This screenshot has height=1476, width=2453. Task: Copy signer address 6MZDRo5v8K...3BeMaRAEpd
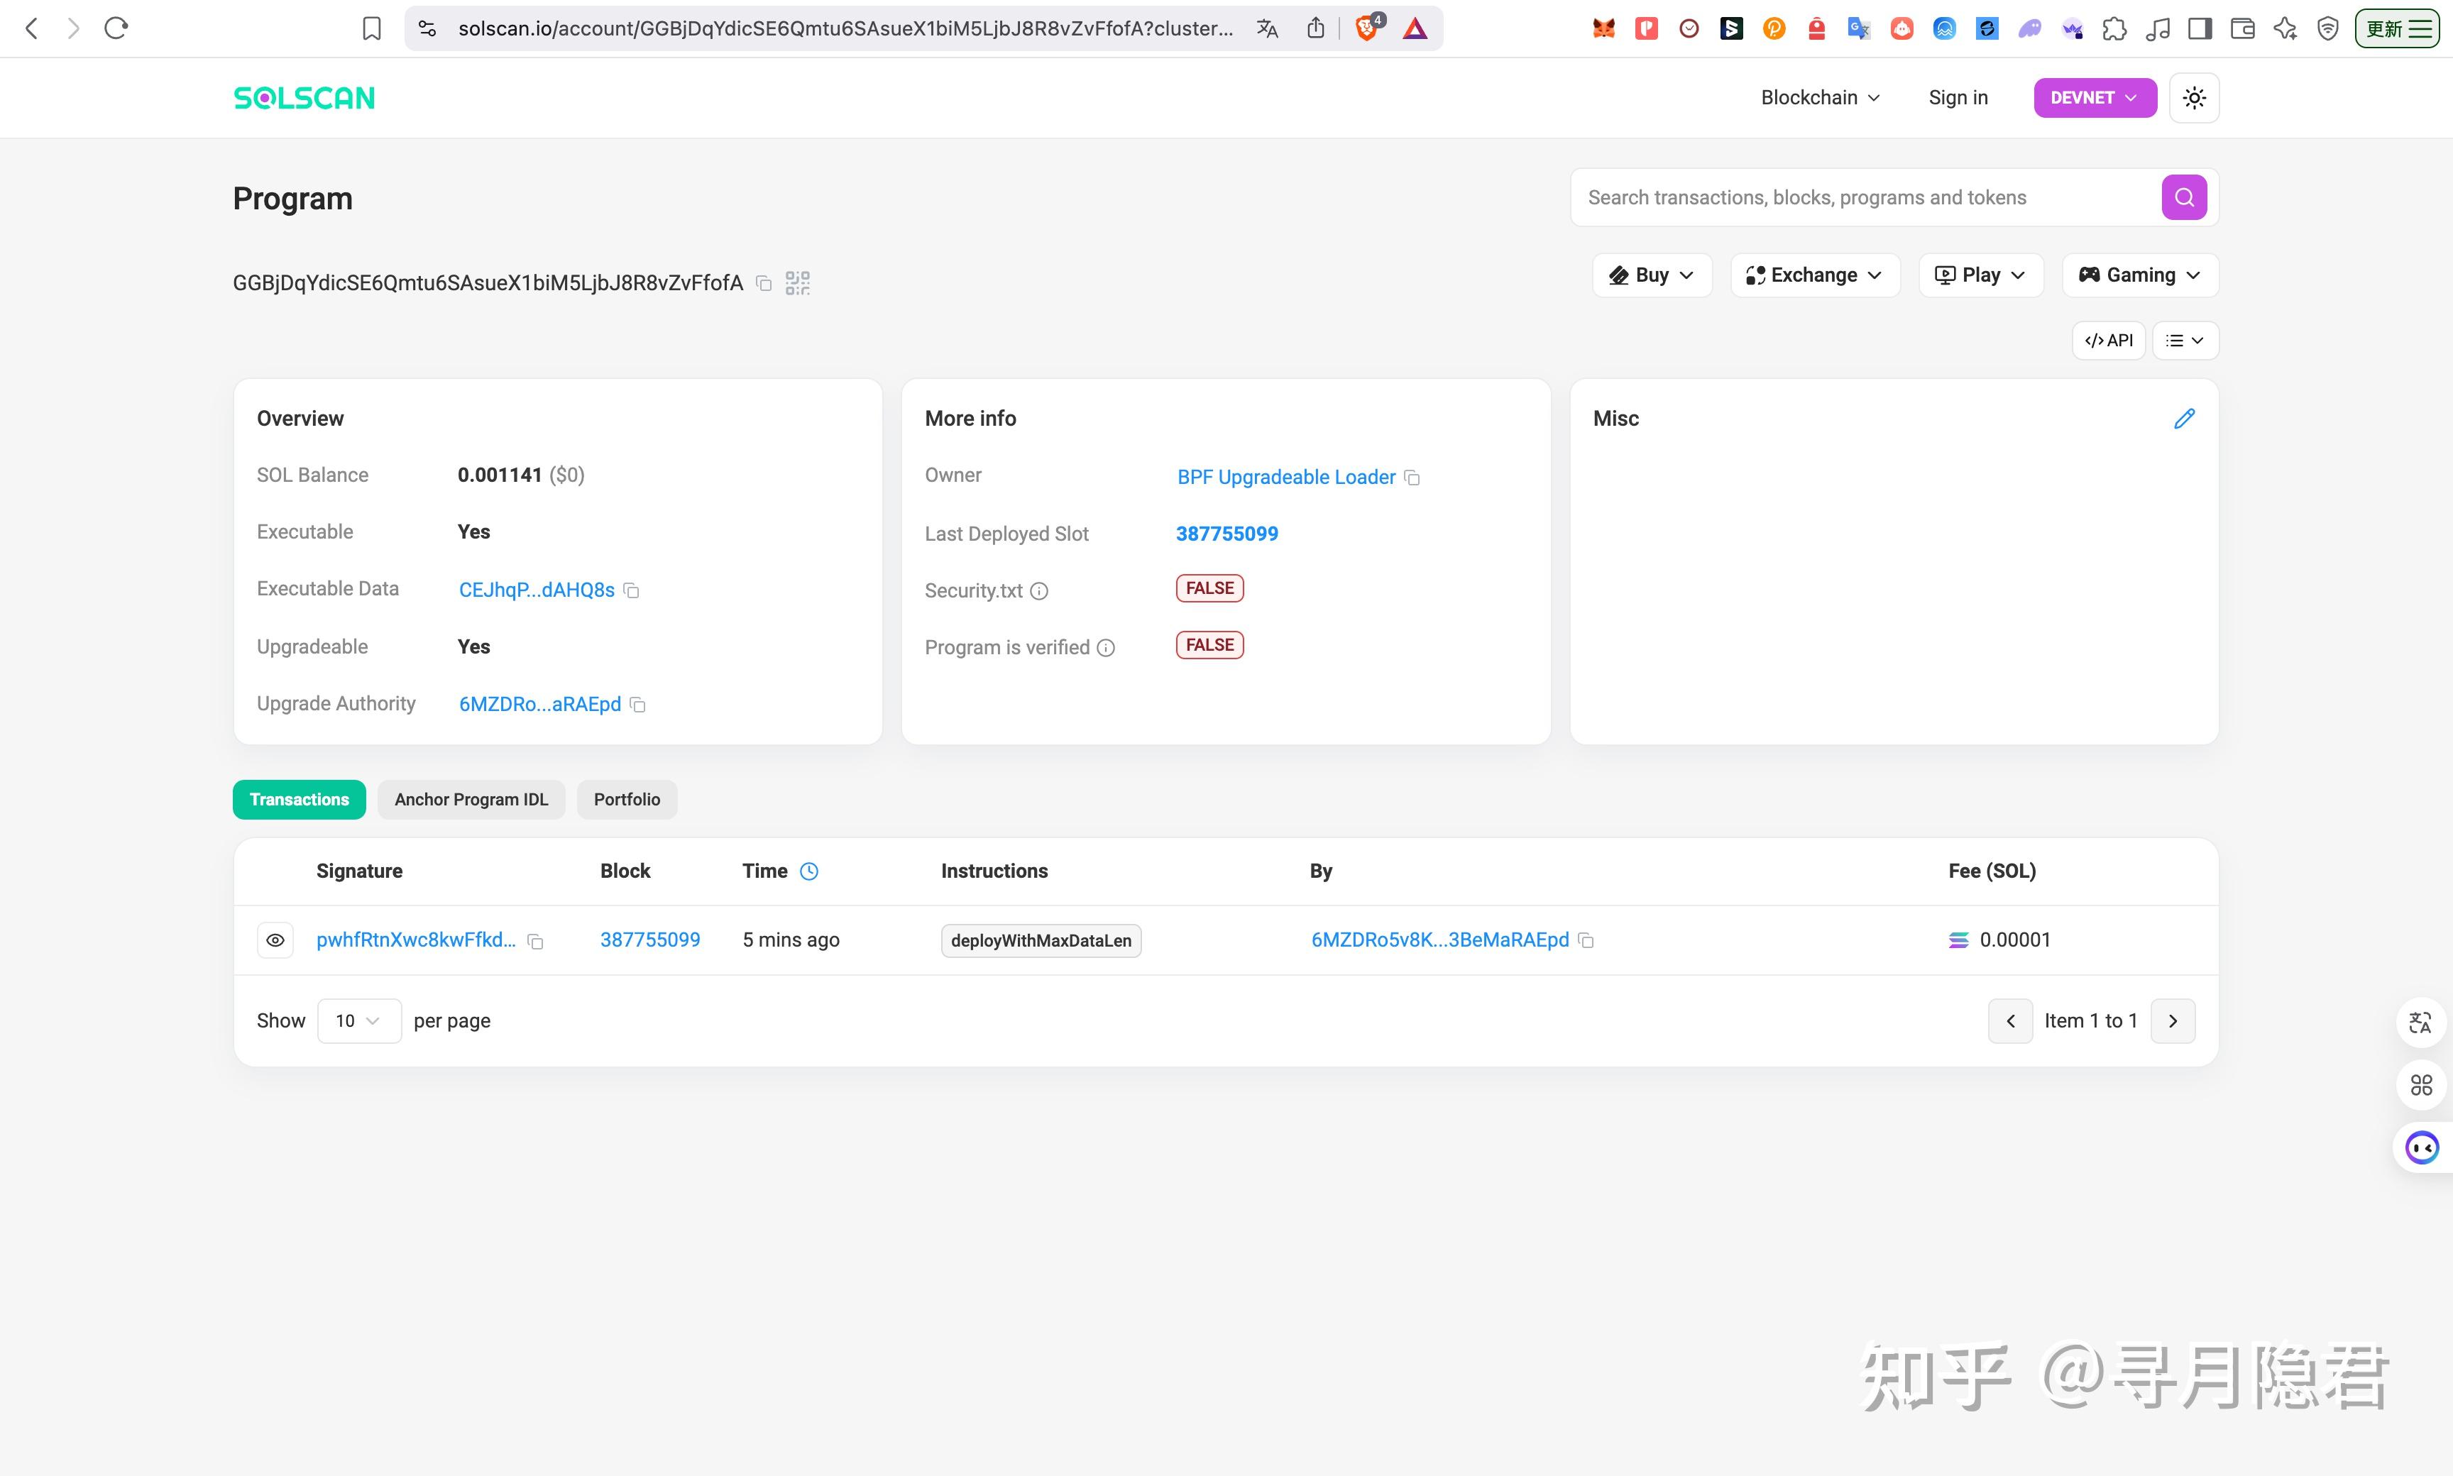click(1586, 940)
